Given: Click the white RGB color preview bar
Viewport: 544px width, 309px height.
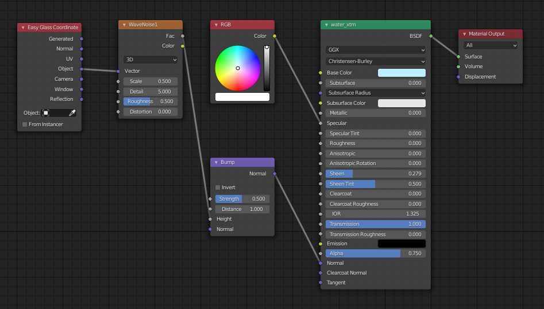Looking at the screenshot, I should [x=242, y=97].
